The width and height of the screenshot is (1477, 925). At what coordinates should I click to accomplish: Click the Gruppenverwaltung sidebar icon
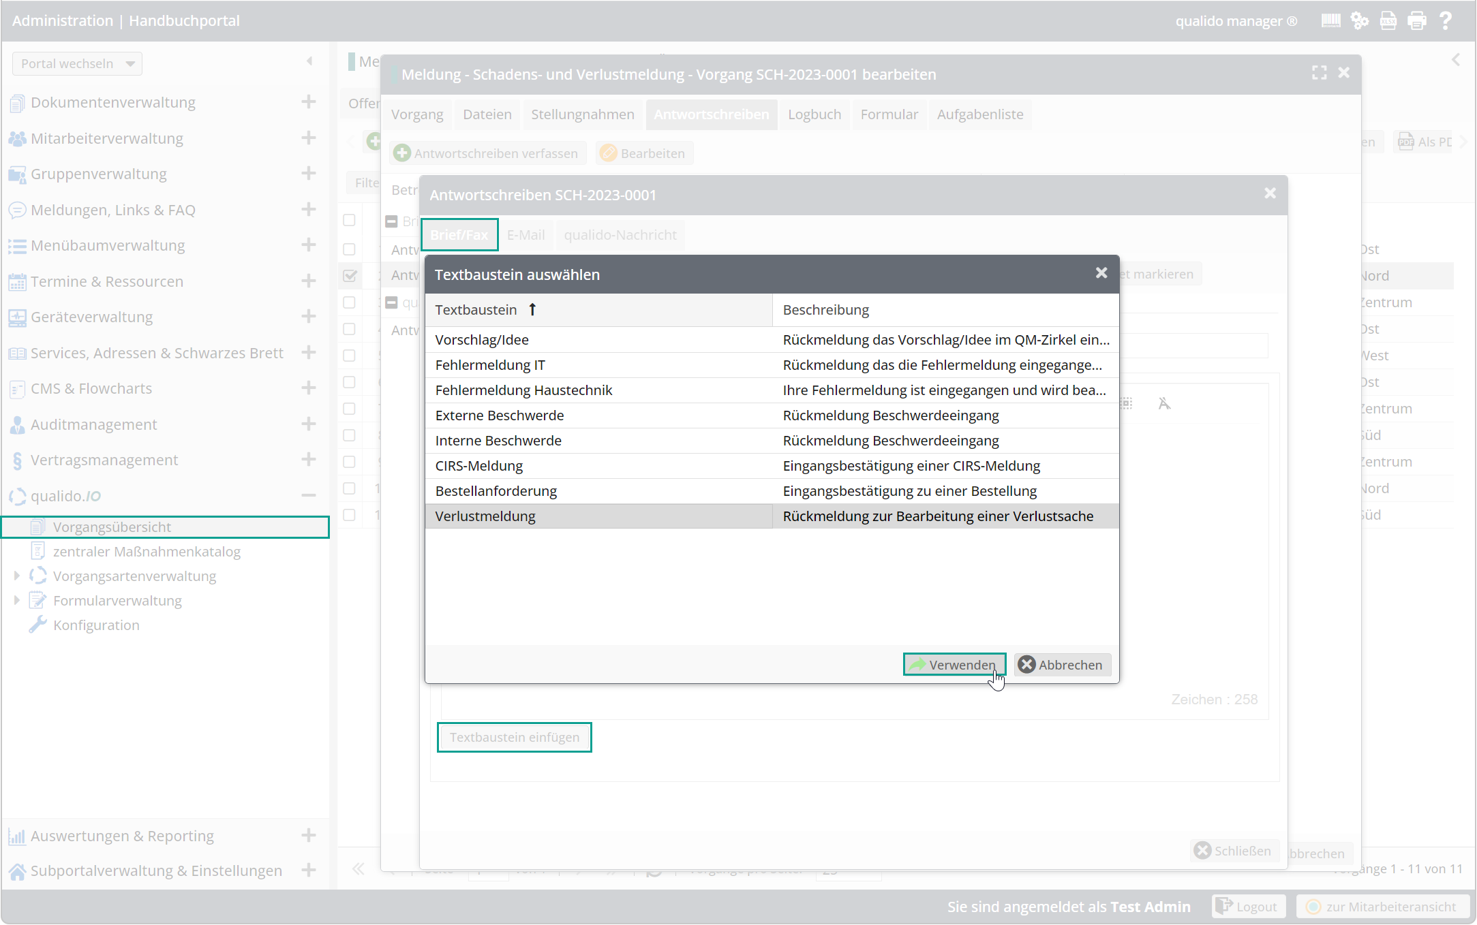click(17, 174)
